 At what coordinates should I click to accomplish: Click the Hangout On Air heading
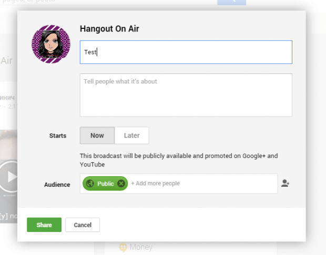tap(109, 29)
